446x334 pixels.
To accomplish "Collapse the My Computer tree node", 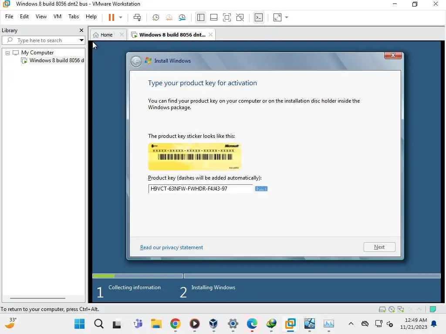I will (x=8, y=53).
